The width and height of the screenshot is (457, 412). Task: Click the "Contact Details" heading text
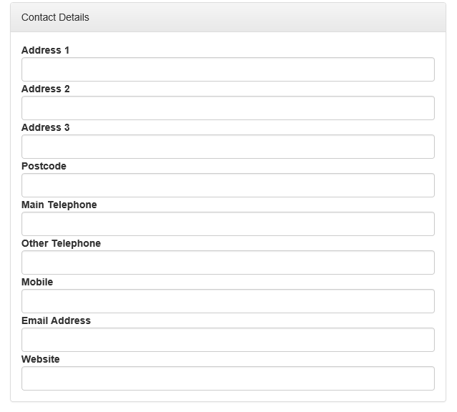tap(55, 17)
